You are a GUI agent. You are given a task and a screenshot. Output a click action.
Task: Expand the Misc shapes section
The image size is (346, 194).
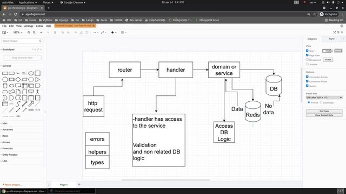click(5, 123)
